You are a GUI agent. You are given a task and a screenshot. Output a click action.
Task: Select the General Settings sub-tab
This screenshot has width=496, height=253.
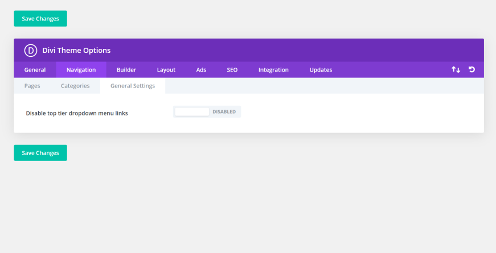point(133,86)
